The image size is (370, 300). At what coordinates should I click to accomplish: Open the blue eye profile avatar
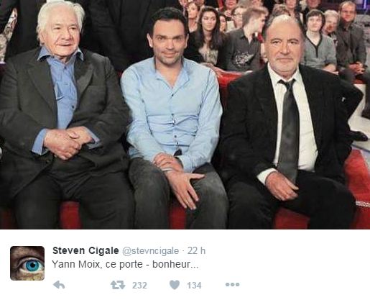tap(27, 263)
